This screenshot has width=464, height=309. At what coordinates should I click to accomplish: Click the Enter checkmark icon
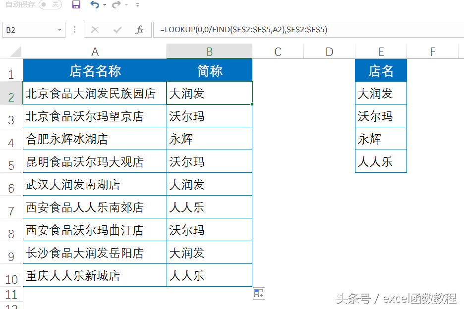117,30
